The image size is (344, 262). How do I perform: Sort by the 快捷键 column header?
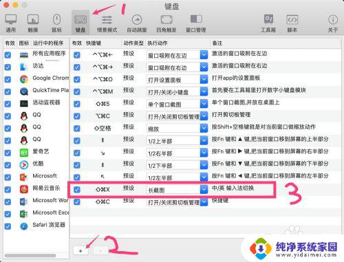pos(94,43)
